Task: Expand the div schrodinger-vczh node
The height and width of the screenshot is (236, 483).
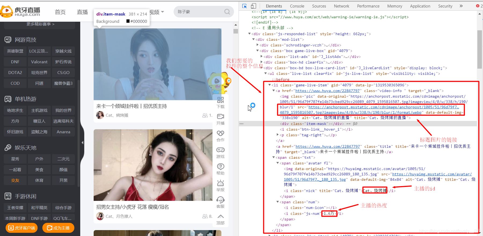Action: [x=258, y=45]
